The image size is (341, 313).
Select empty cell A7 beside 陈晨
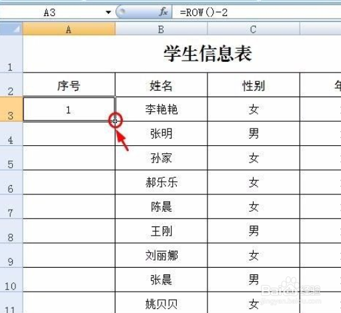coord(69,206)
